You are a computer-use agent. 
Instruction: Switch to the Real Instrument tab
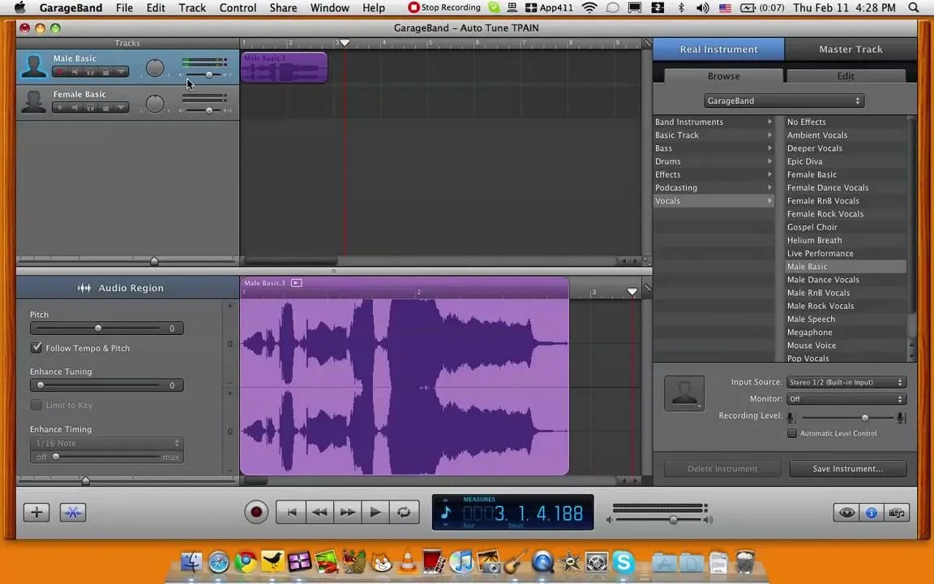click(719, 49)
